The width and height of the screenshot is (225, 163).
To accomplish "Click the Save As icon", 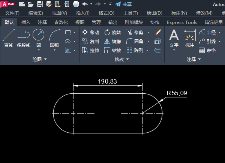I will (49, 4).
